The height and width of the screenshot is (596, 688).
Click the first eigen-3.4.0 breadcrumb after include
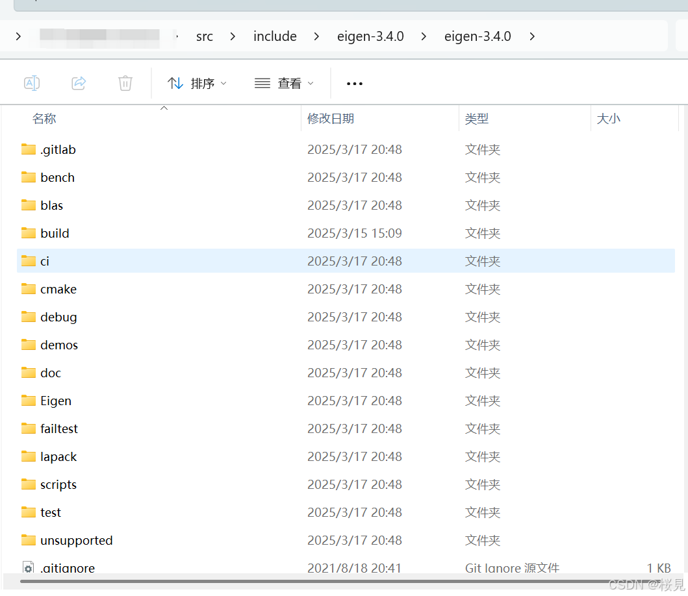[x=370, y=36]
